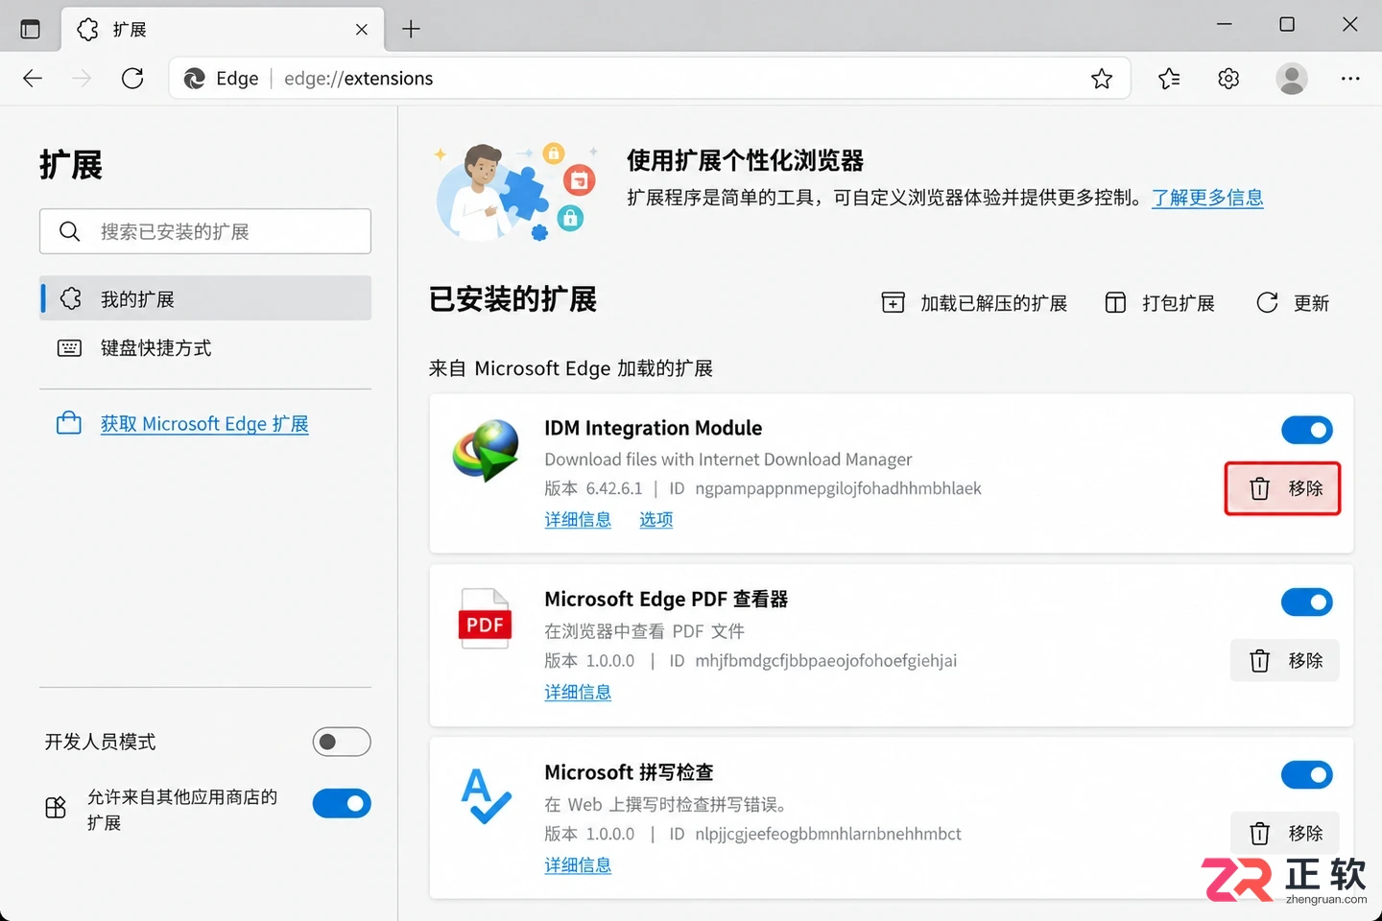
Task: Open 获取 Microsoft Edge 扩展 link
Action: (x=204, y=424)
